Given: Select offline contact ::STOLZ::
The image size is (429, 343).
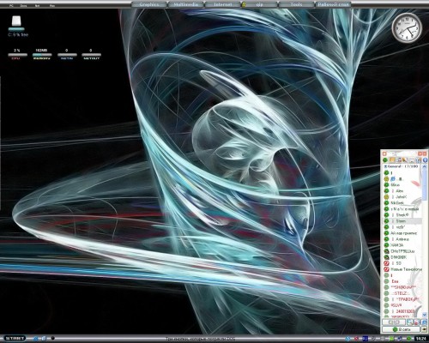Looking at the screenshot, I should tap(402, 293).
